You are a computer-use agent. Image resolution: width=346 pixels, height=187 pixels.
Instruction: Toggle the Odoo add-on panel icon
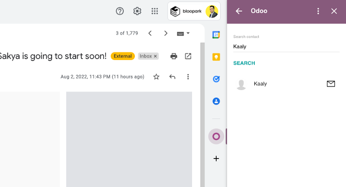pyautogui.click(x=216, y=136)
